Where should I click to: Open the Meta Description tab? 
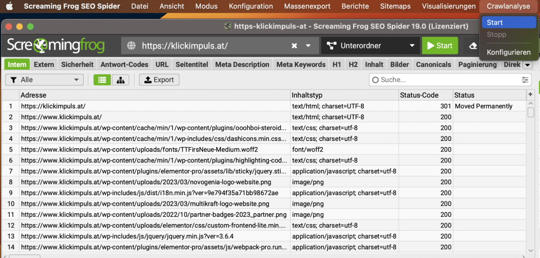(242, 64)
